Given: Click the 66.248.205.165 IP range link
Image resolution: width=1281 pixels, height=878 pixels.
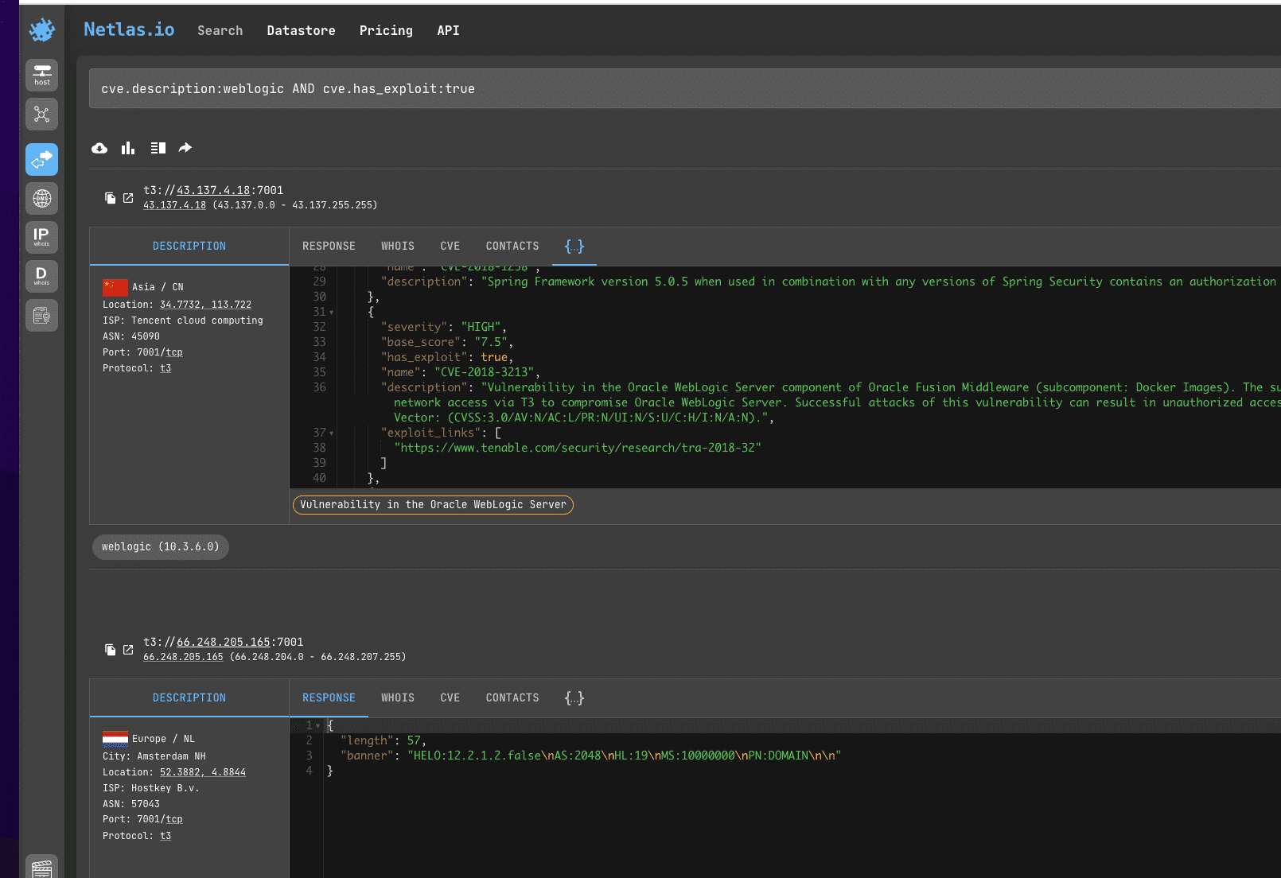Looking at the screenshot, I should (183, 657).
